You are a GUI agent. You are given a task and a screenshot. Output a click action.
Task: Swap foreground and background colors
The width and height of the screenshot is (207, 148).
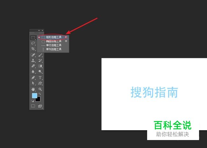click(x=39, y=94)
